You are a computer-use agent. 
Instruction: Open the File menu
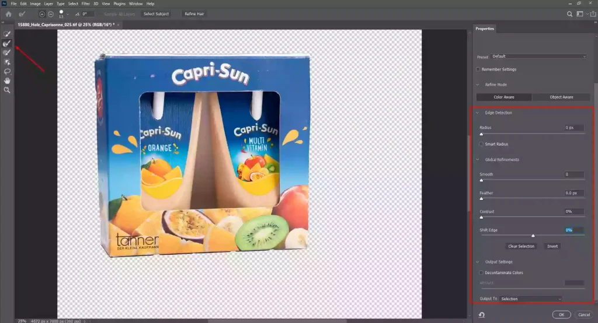pyautogui.click(x=14, y=4)
